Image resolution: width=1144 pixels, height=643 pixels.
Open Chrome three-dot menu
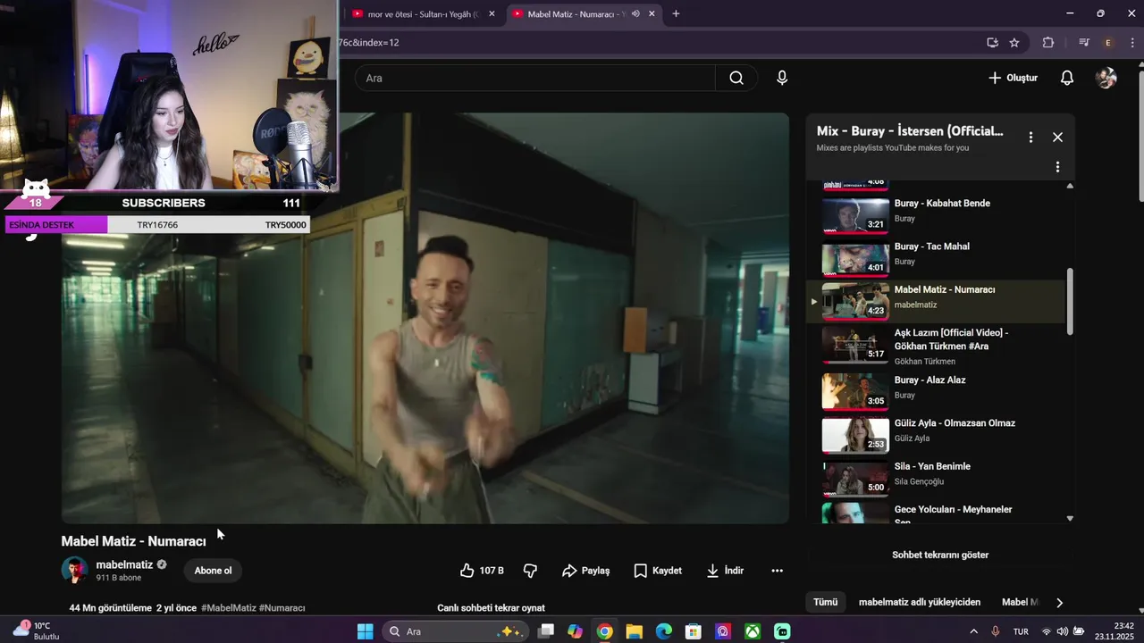click(1134, 42)
